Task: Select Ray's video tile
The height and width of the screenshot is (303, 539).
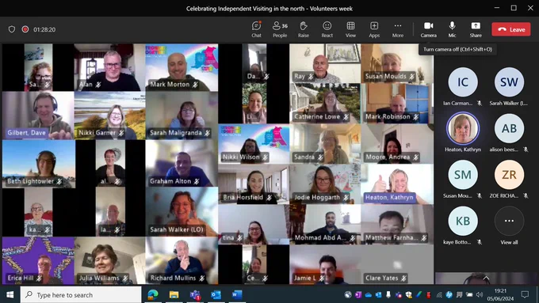Action: (x=325, y=63)
